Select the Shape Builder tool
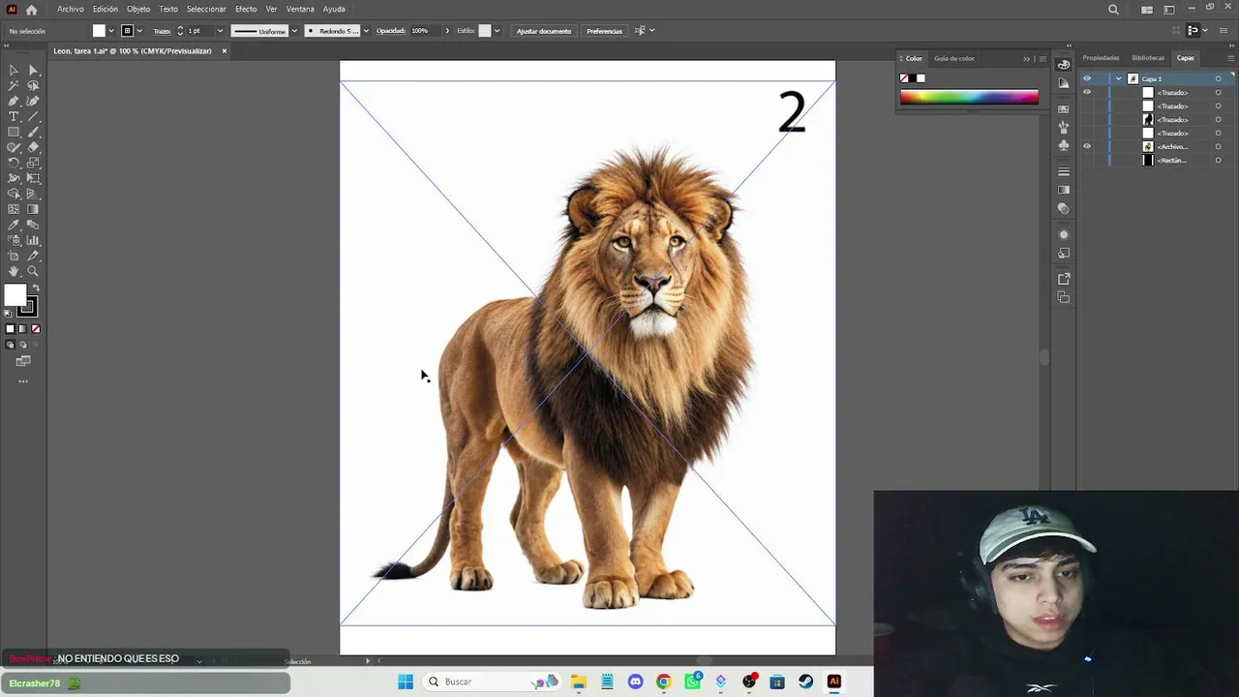 (x=14, y=194)
